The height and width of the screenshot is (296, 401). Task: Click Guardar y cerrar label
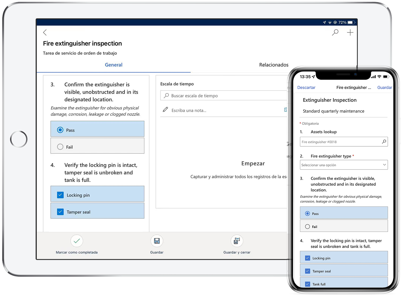(x=237, y=252)
